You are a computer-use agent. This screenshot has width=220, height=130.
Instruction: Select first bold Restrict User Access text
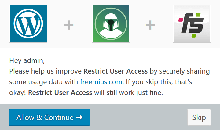click(x=116, y=71)
